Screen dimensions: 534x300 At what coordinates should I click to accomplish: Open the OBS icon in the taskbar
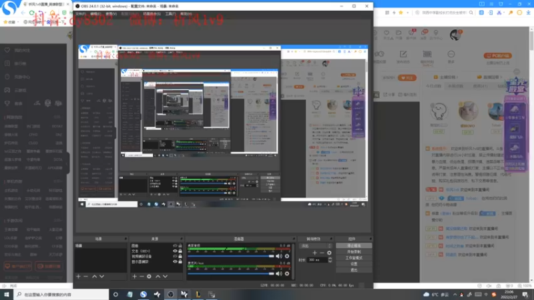171,295
